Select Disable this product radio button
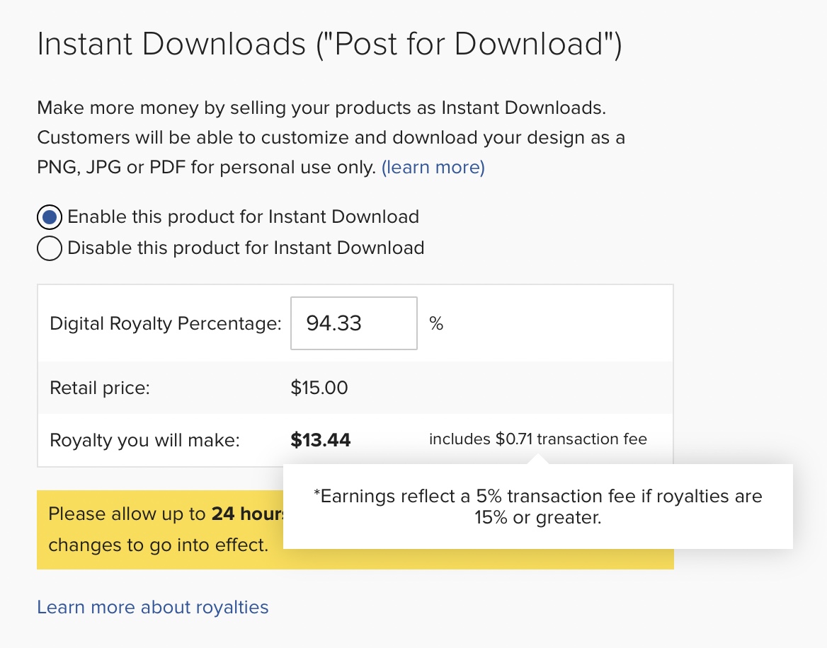 [x=50, y=248]
